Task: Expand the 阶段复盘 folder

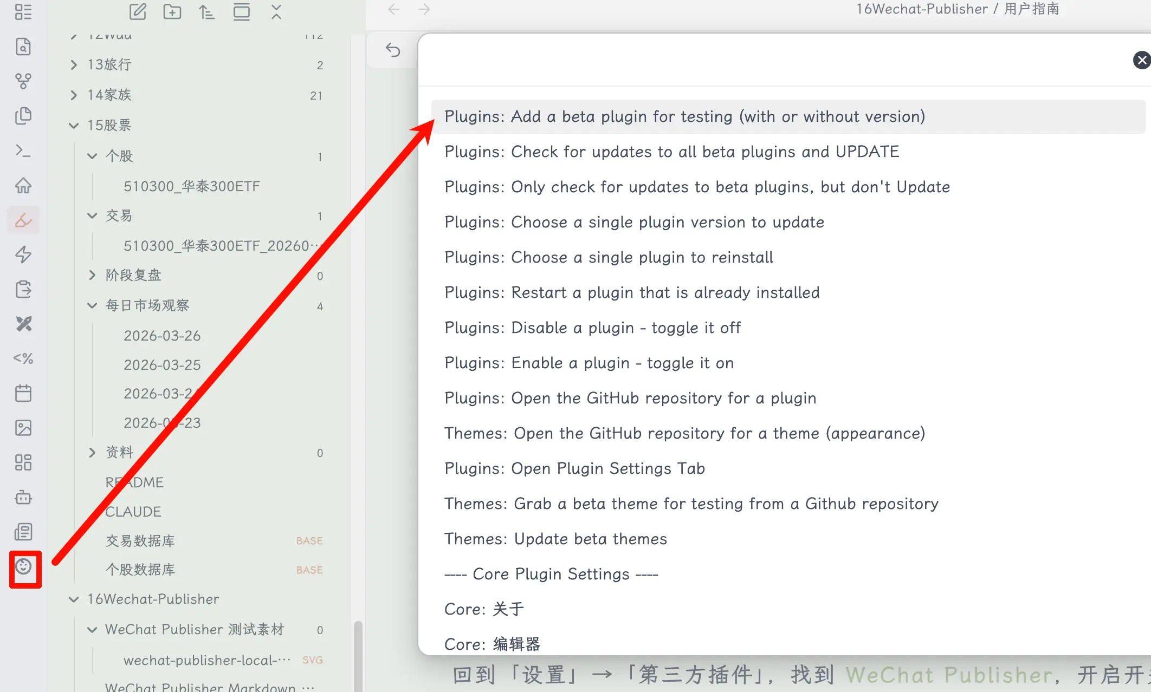Action: coord(92,275)
